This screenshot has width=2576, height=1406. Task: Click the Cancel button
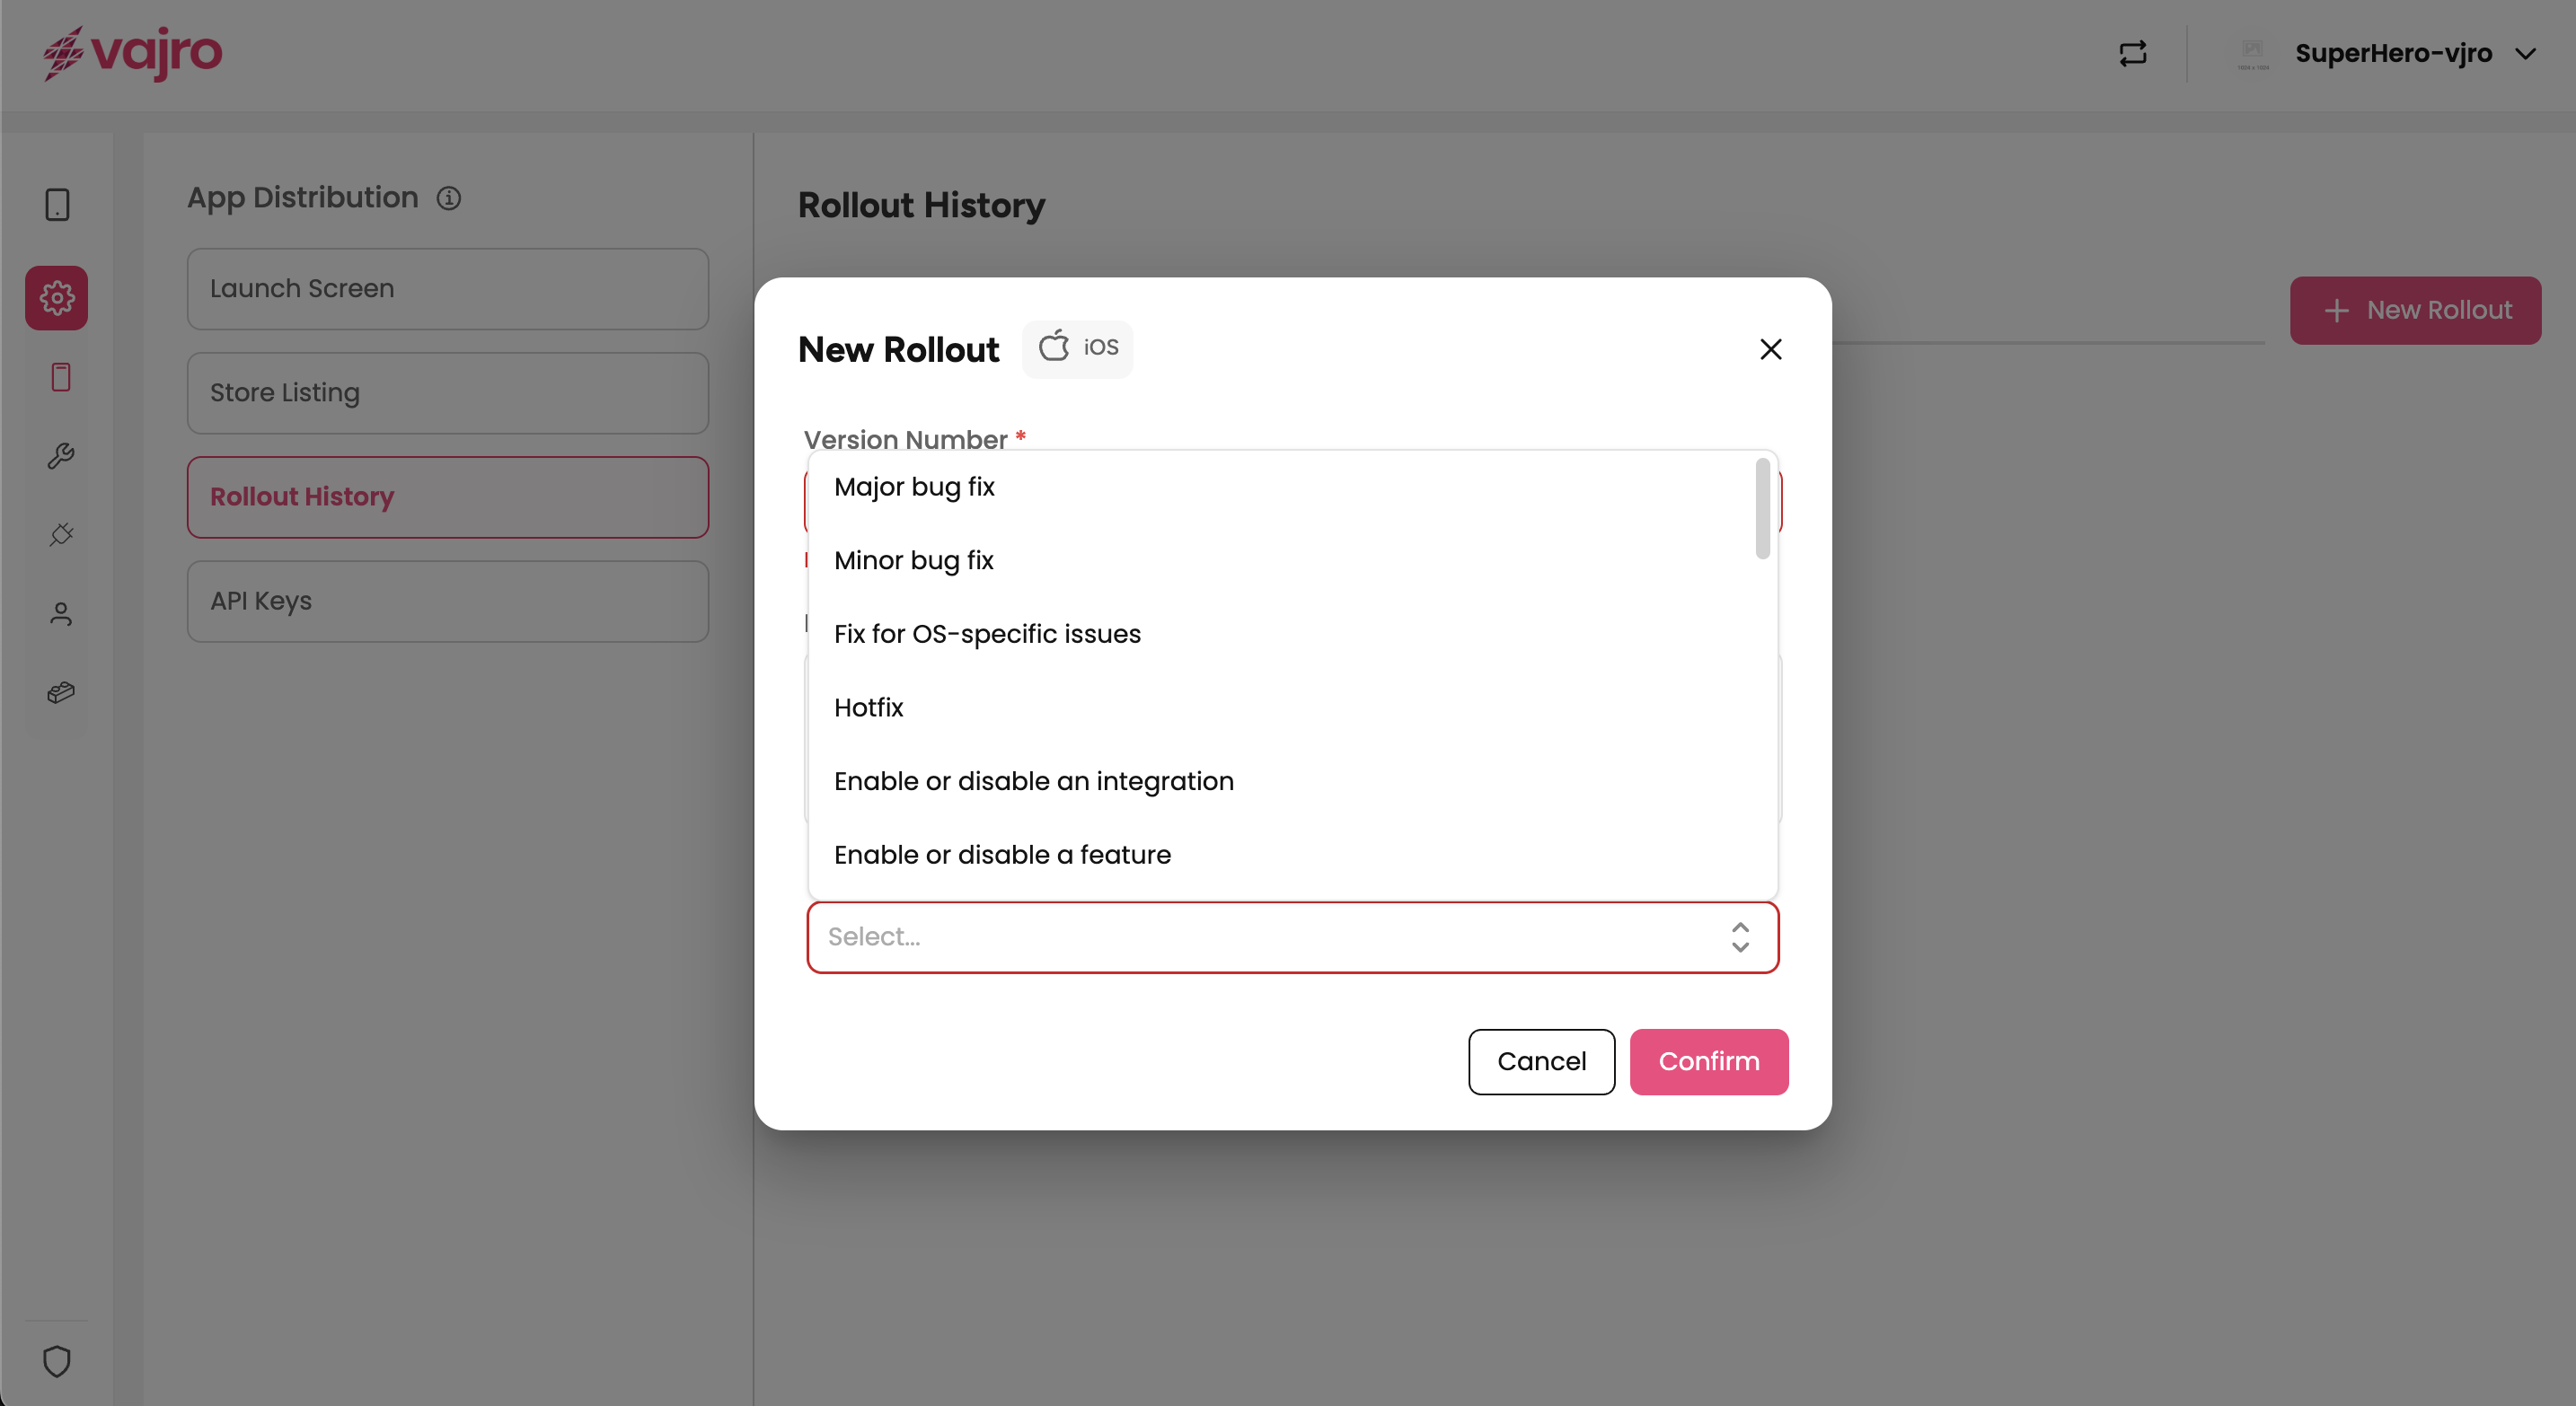pyautogui.click(x=1540, y=1061)
